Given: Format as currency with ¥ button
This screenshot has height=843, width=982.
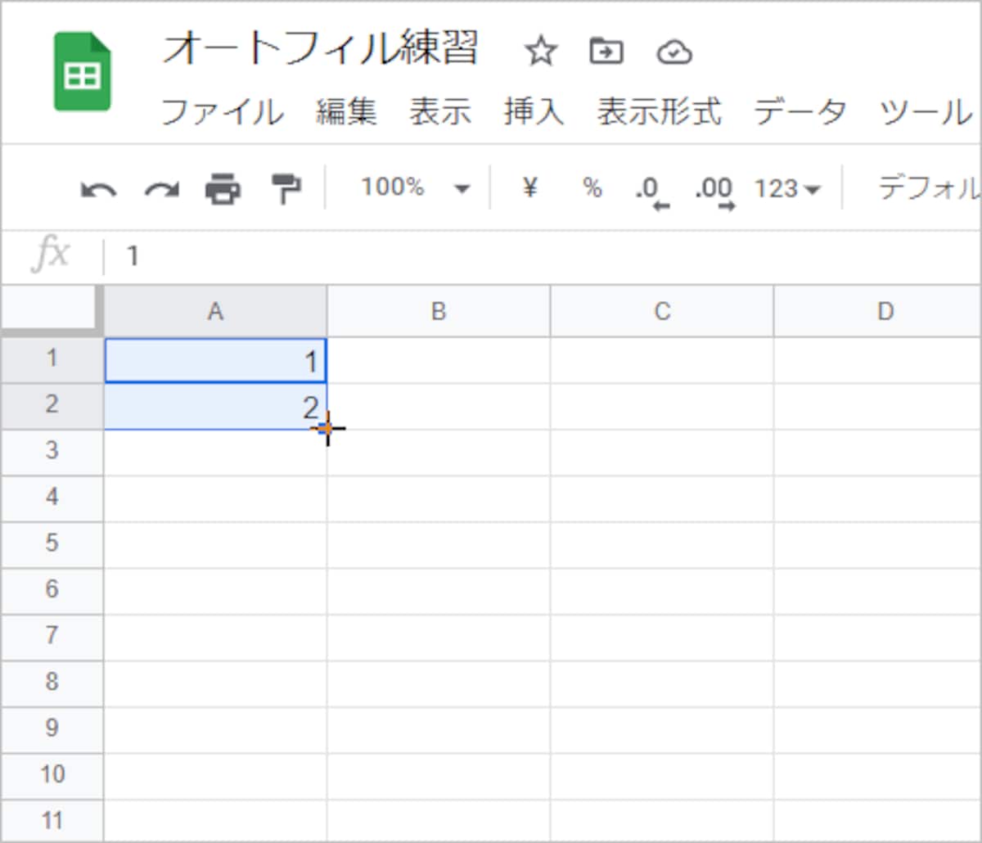Looking at the screenshot, I should click(529, 188).
